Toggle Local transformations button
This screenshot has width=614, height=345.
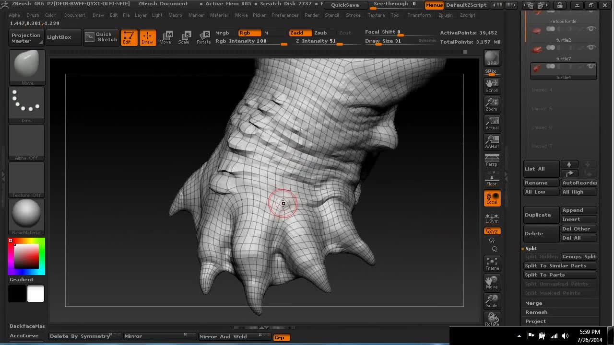[492, 198]
